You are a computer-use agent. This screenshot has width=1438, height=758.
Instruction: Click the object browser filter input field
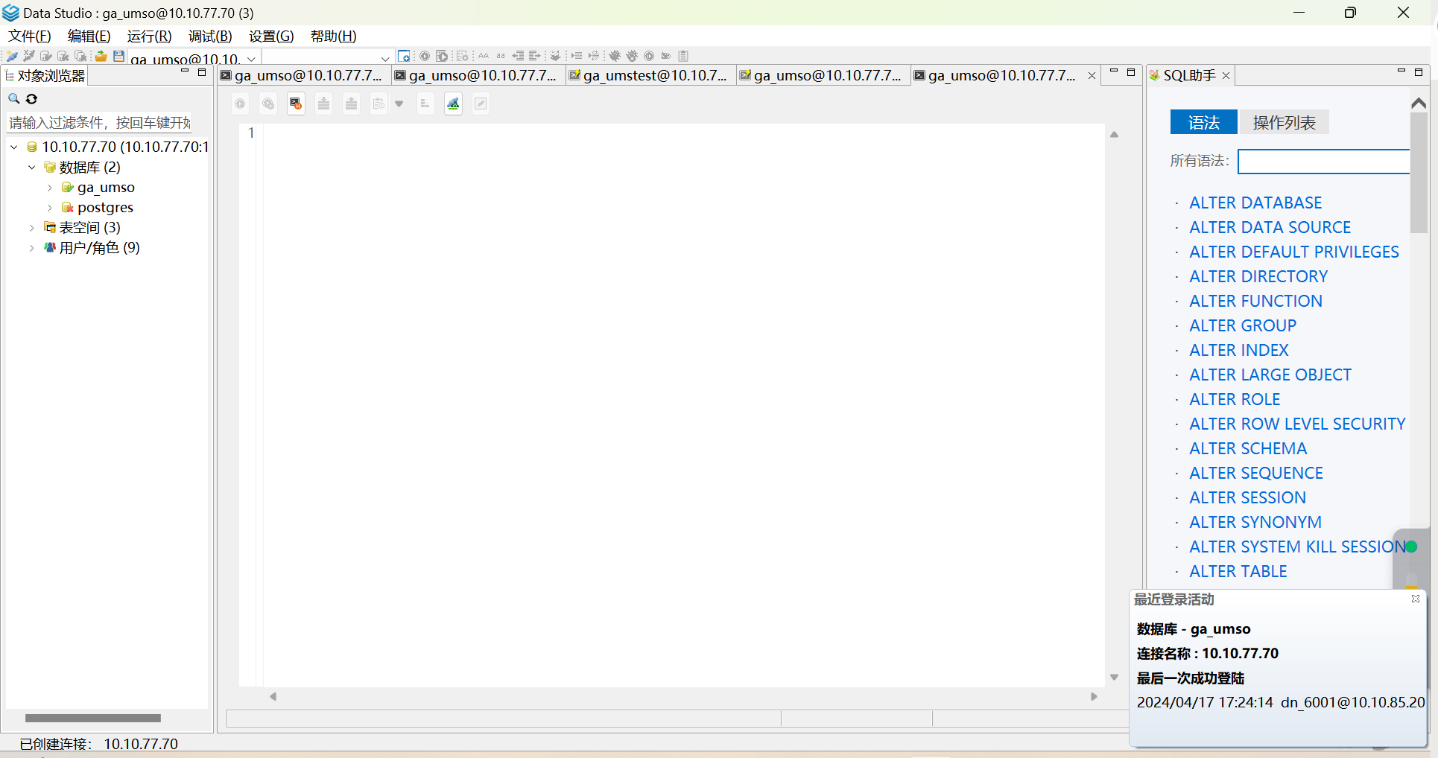tap(99, 122)
